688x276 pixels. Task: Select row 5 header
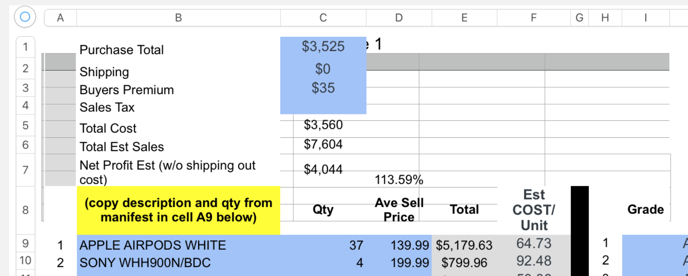pos(25,125)
